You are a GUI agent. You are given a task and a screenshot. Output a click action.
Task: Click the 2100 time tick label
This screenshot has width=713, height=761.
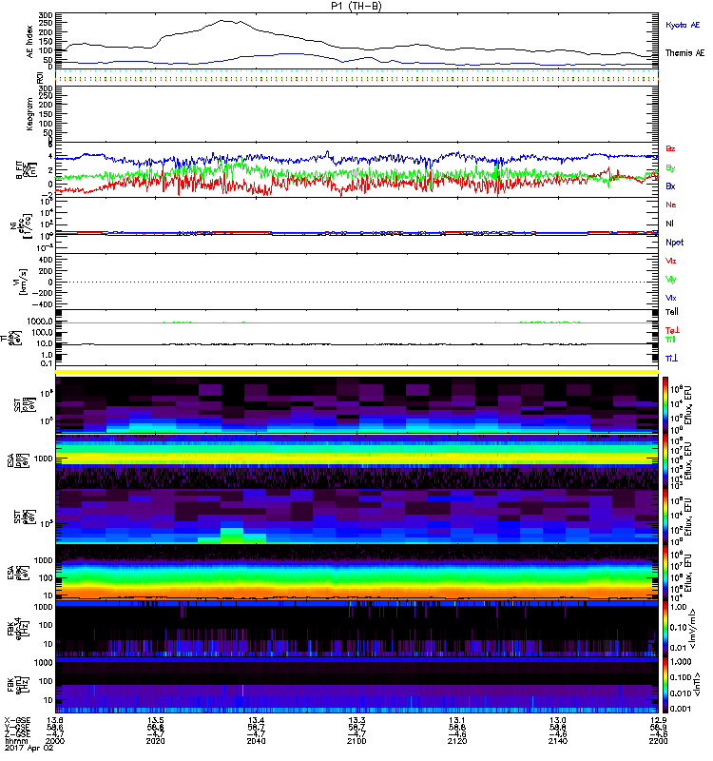click(x=357, y=741)
